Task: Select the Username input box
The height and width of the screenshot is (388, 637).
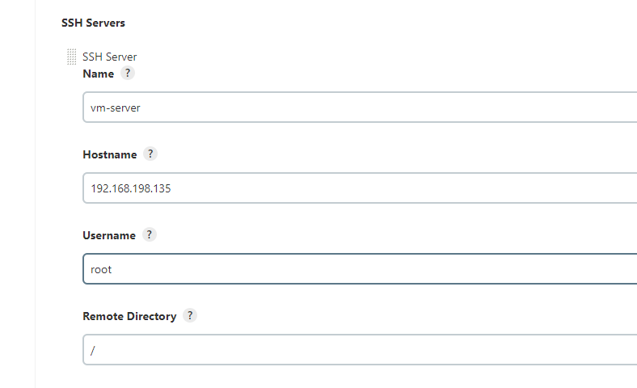Action: pyautogui.click(x=360, y=269)
